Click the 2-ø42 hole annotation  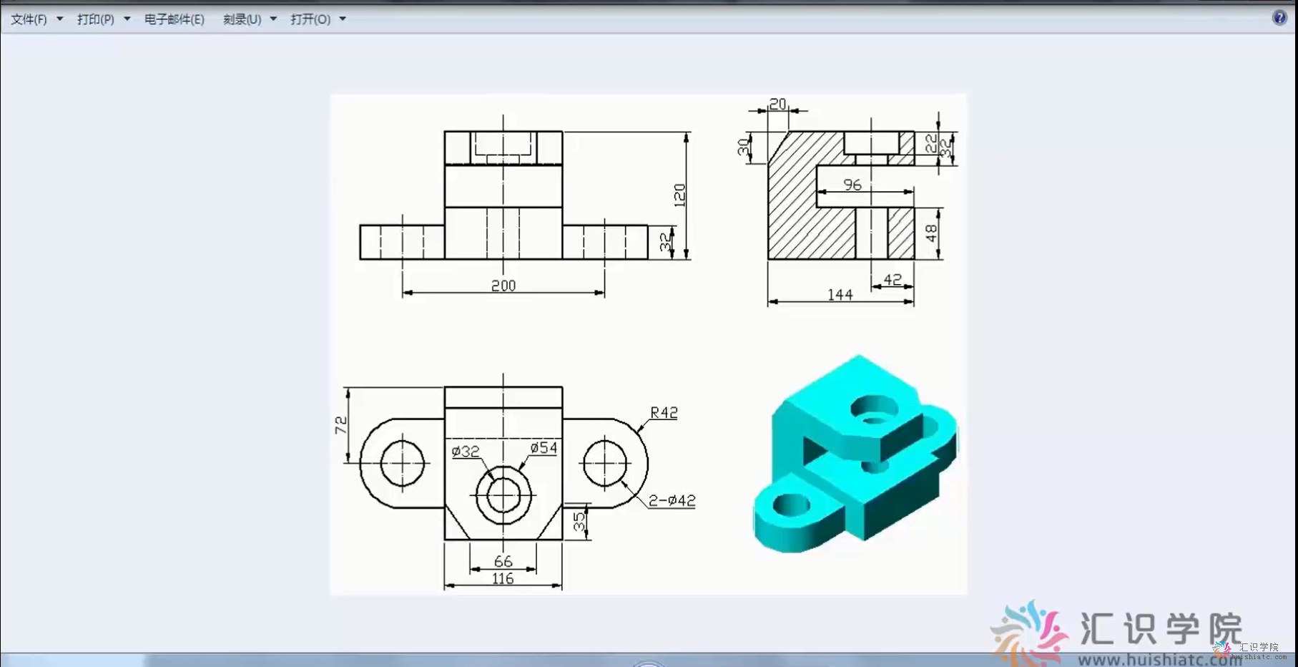(x=672, y=500)
